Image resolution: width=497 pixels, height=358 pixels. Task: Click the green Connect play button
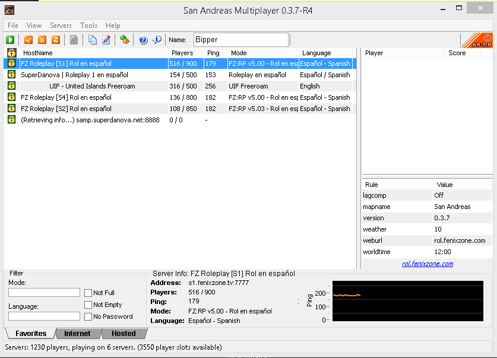(10, 40)
